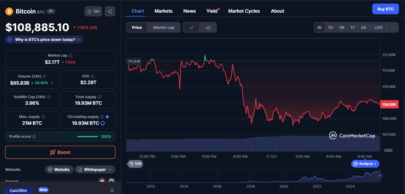Toggle the LOG scale option

(x=378, y=27)
